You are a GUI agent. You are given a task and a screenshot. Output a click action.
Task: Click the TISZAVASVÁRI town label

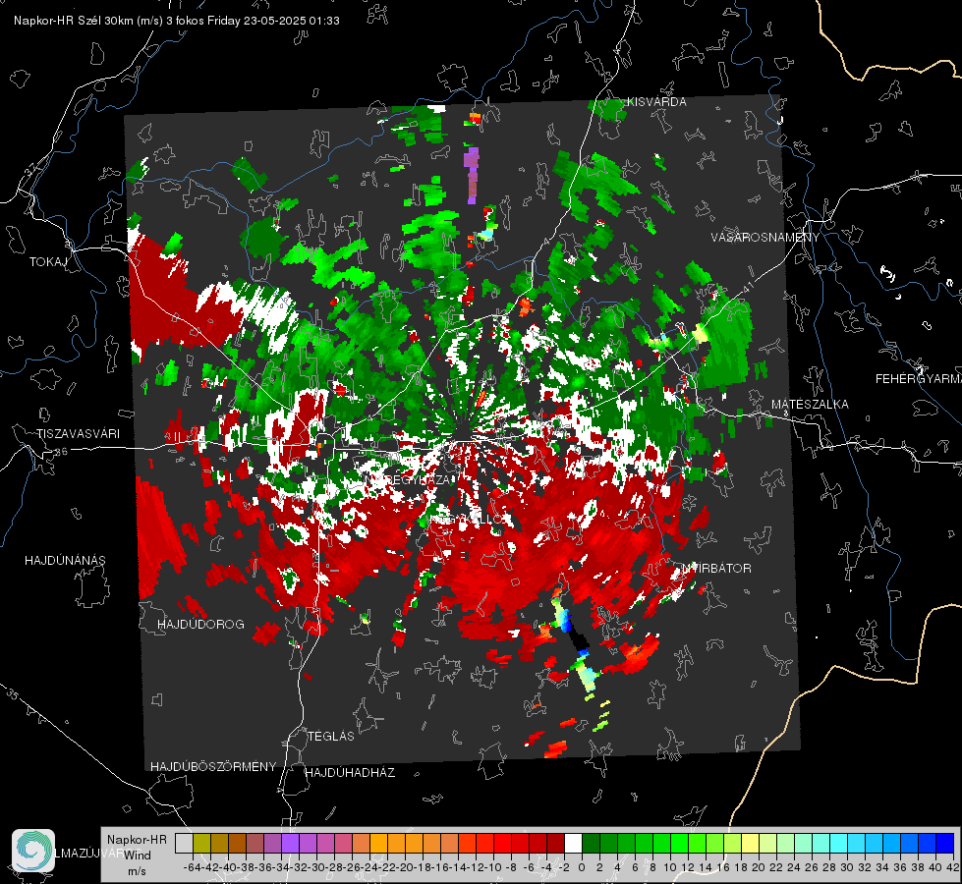78,434
